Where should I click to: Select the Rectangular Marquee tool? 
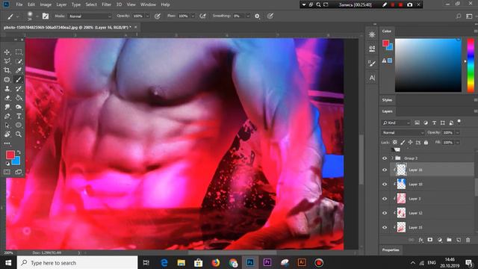[19, 52]
